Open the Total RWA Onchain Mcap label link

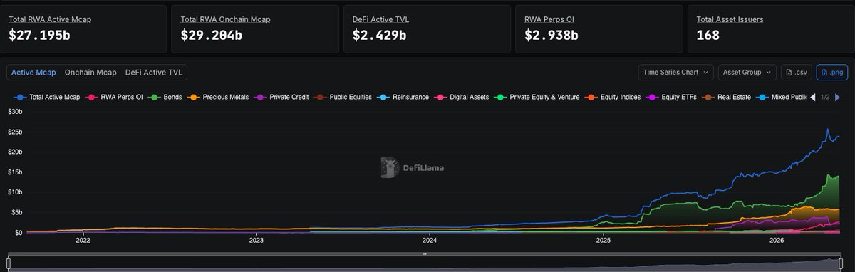tap(225, 19)
